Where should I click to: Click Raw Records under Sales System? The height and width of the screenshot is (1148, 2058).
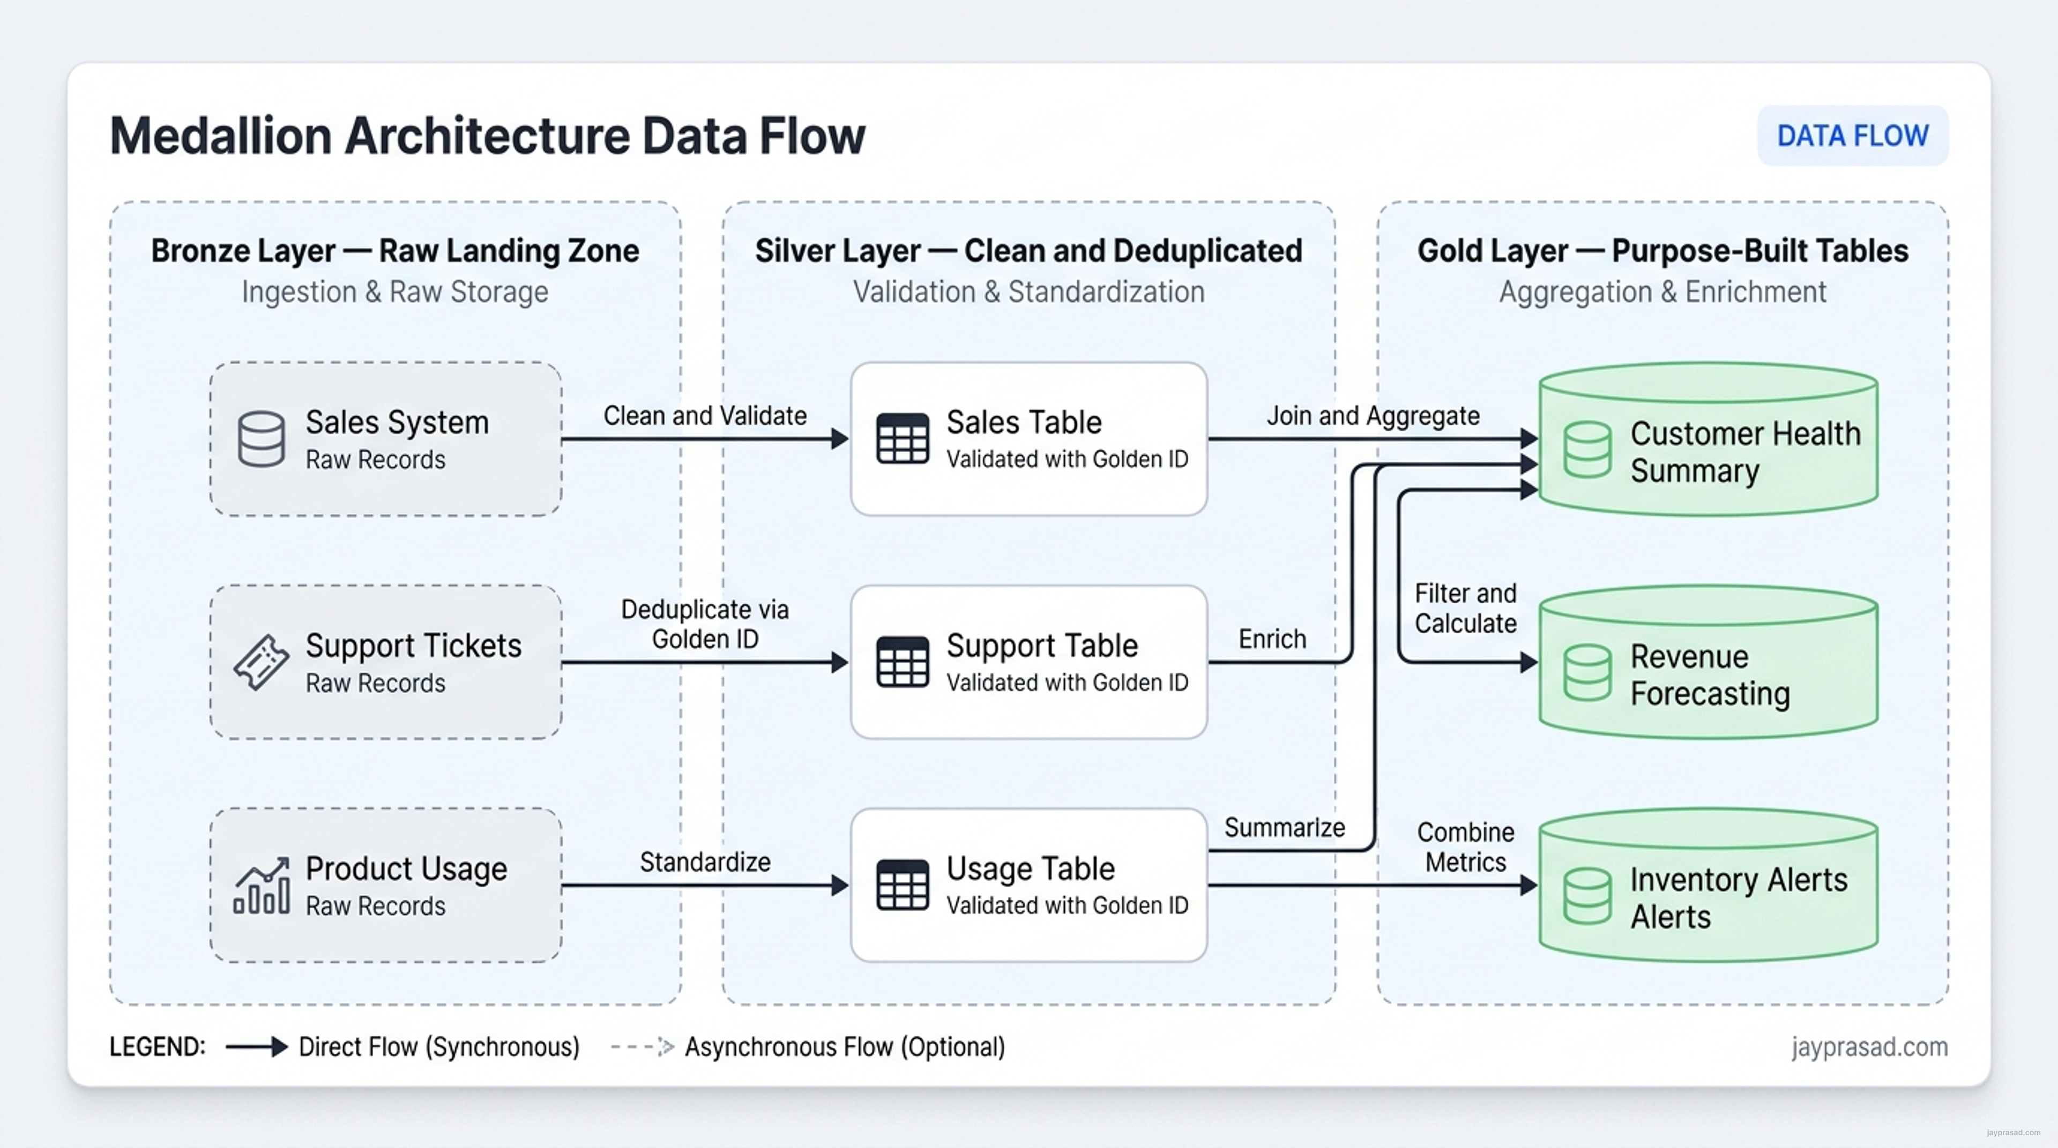pos(375,460)
